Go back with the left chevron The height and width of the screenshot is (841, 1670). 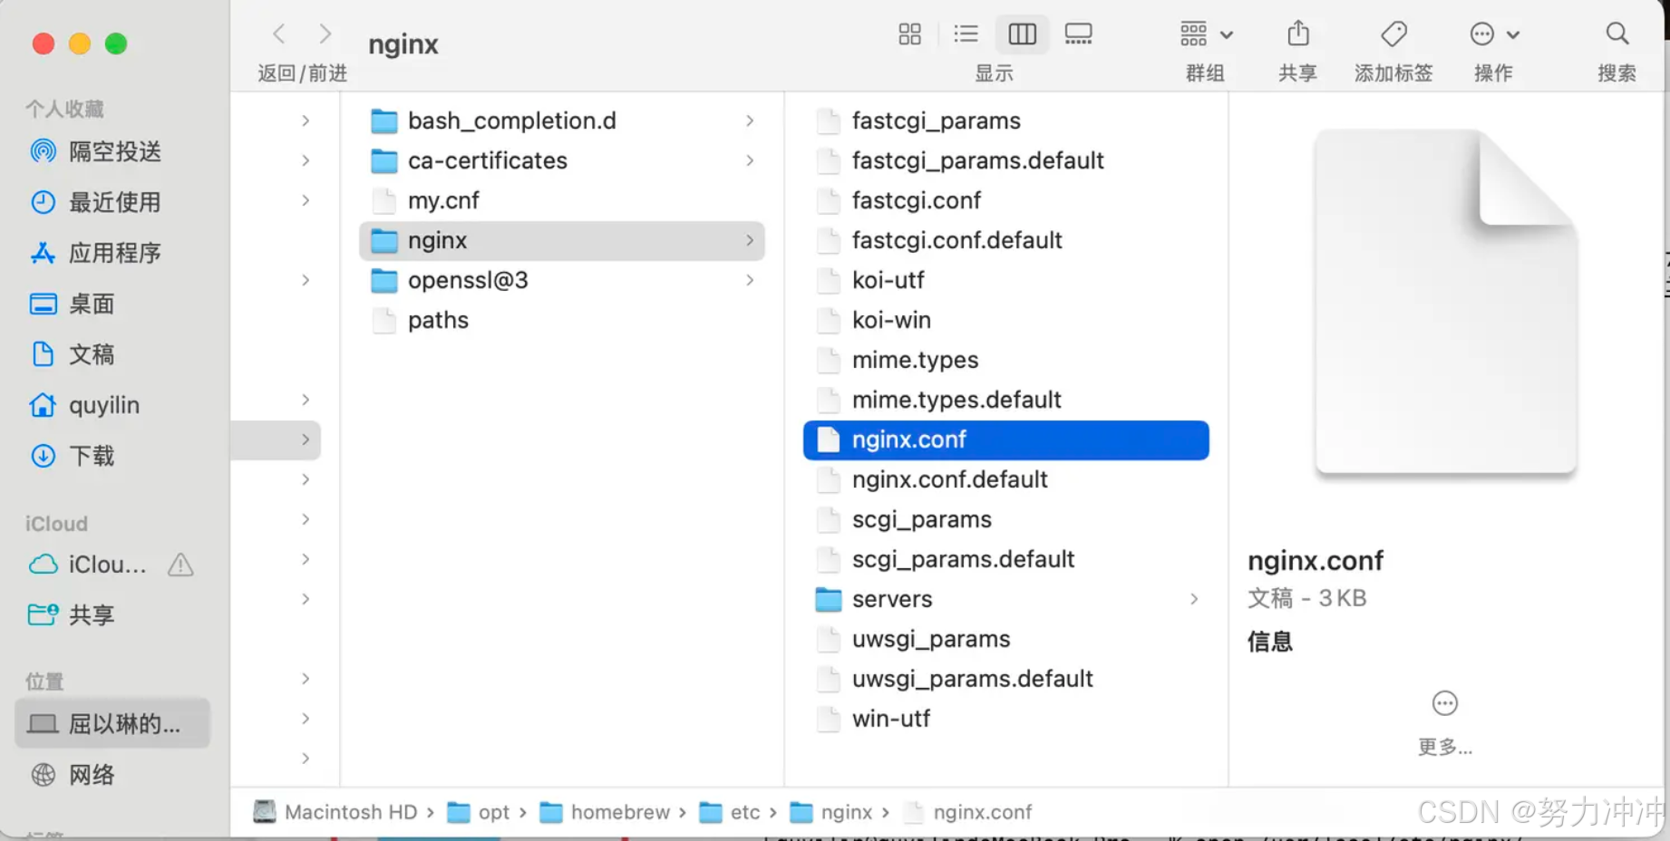(x=279, y=34)
